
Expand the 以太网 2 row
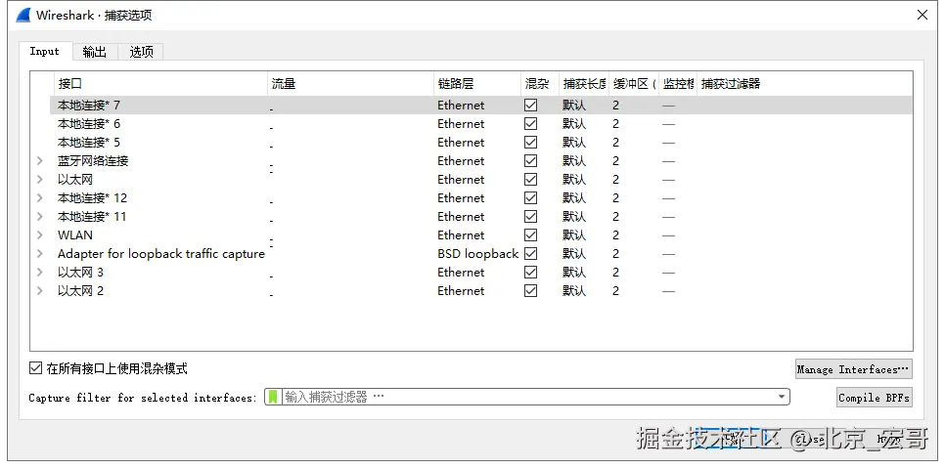40,291
